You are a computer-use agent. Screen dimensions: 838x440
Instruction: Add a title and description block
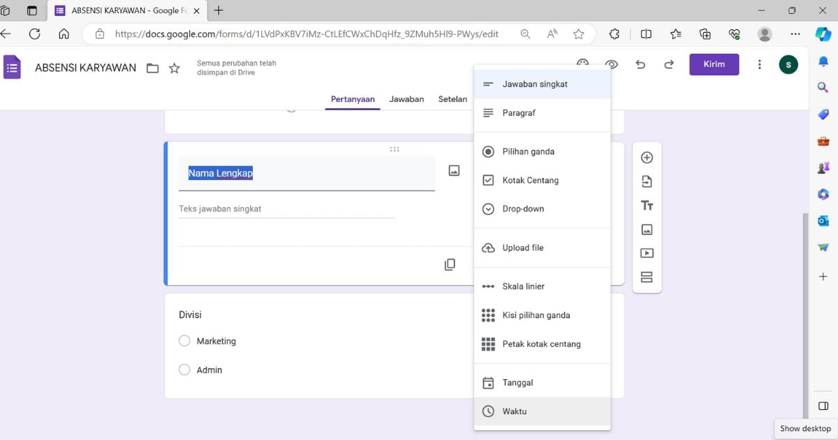tap(647, 205)
